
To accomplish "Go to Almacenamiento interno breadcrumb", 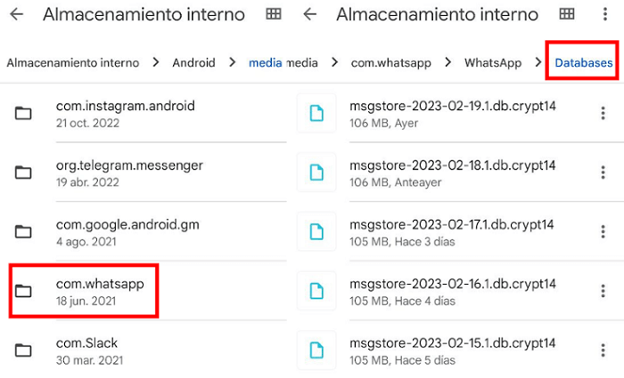I will [73, 63].
